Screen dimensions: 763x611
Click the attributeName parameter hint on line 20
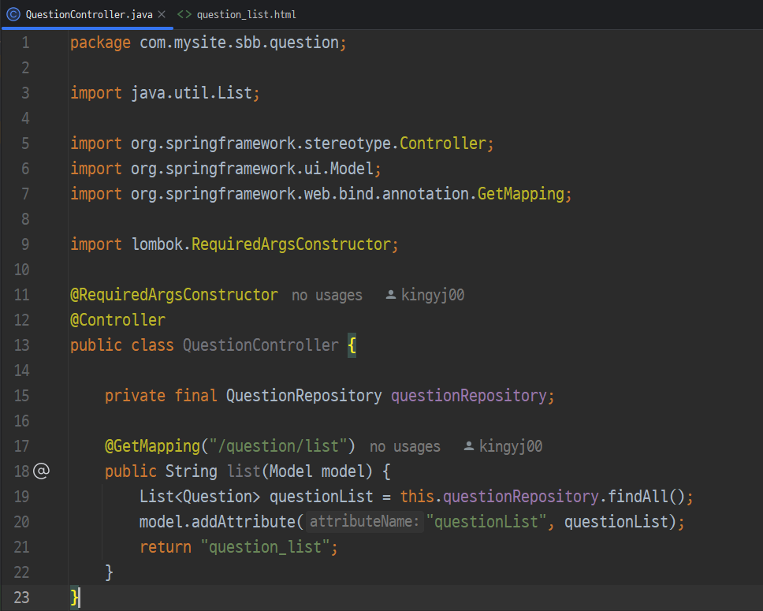click(x=364, y=521)
